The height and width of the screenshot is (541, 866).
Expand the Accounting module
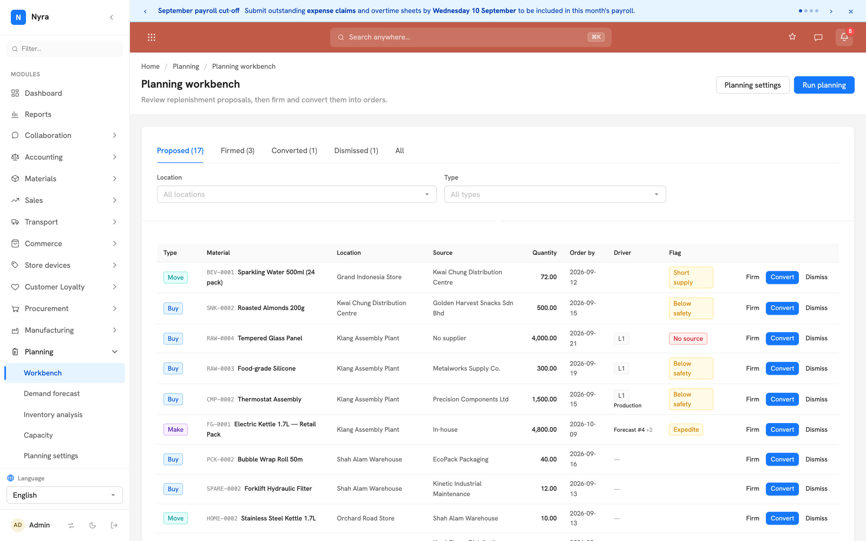click(65, 157)
